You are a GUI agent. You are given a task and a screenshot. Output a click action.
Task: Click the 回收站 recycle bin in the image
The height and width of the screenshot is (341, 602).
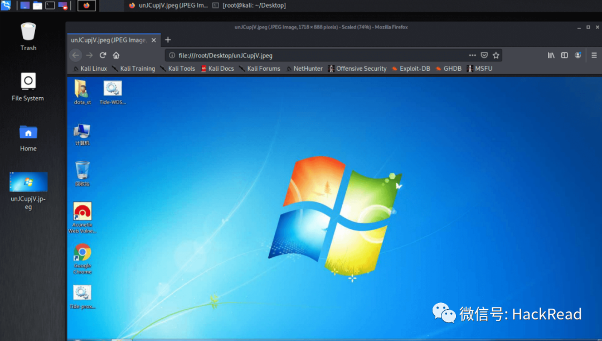click(x=82, y=174)
